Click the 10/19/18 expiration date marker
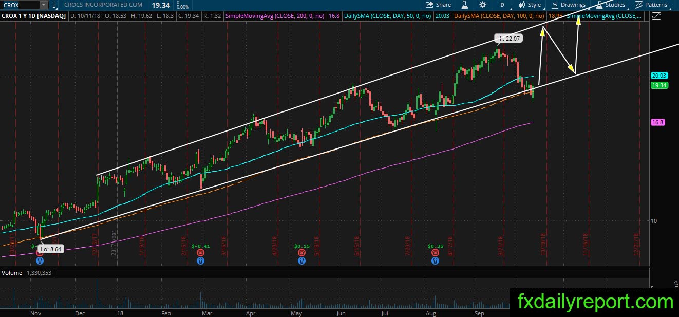679x317 pixels. (x=544, y=244)
